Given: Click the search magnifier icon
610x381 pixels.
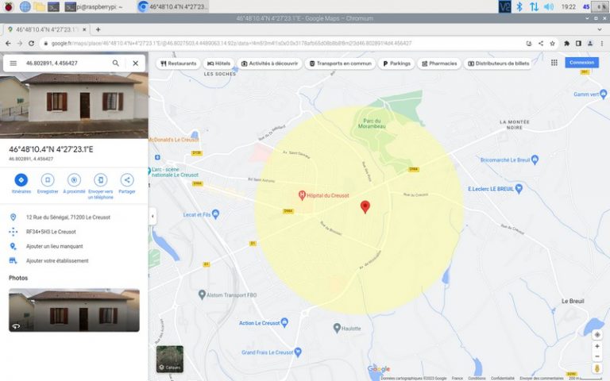Looking at the screenshot, I should 116,63.
